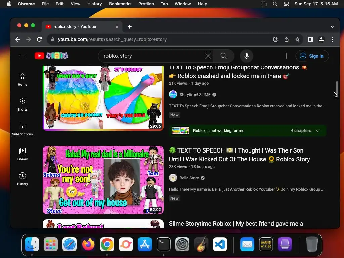
Task: Open Mail from the Dock
Action: pos(247,244)
